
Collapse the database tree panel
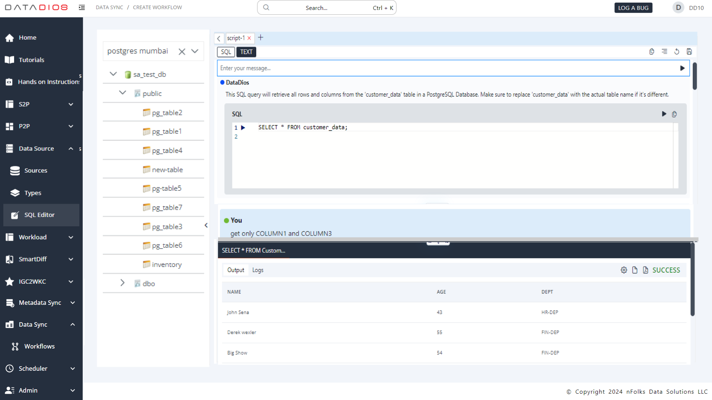pyautogui.click(x=206, y=225)
